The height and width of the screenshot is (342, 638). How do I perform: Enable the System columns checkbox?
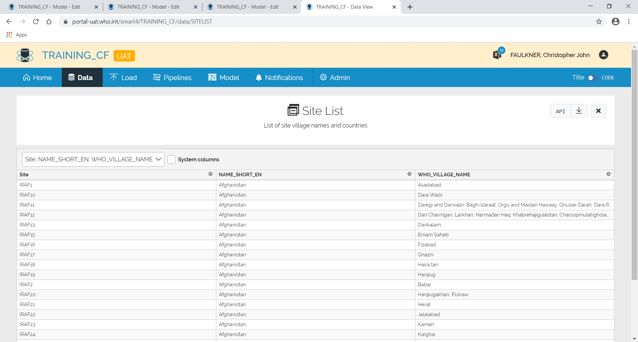[x=171, y=159]
